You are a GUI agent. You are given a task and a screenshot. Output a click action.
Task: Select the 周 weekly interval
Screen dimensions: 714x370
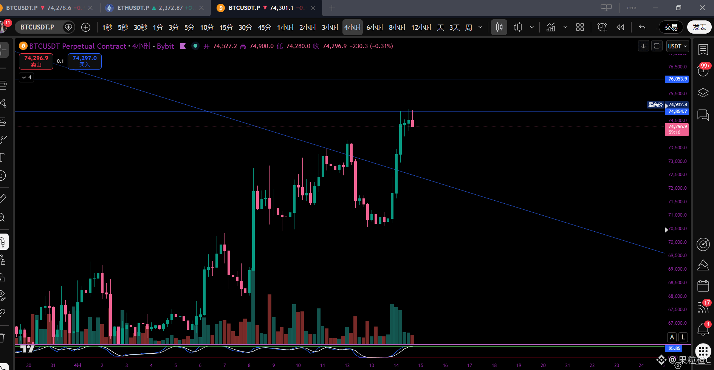point(468,27)
